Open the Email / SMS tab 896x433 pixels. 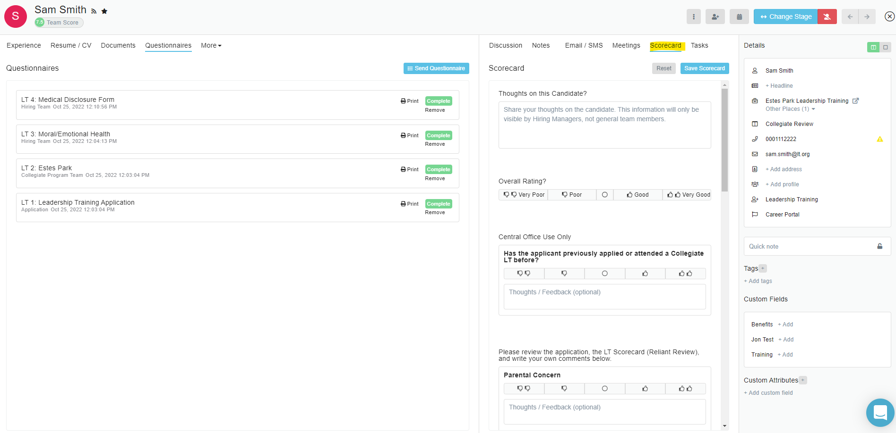click(584, 45)
